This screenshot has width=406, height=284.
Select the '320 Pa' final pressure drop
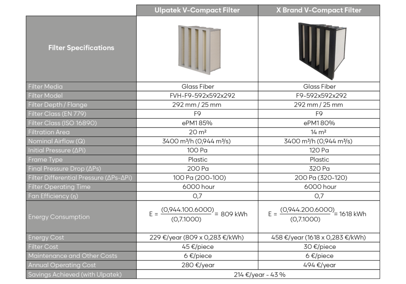319,169
